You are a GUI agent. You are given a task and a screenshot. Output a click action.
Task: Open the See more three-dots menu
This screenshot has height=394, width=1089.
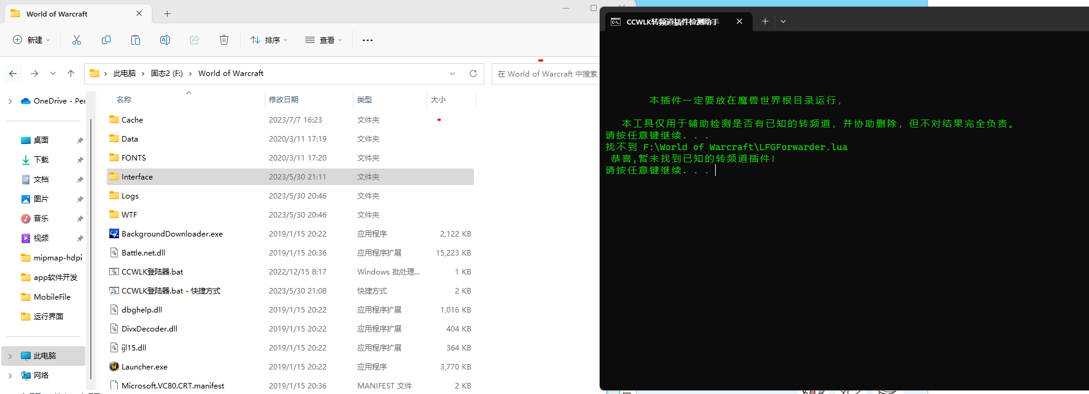tap(368, 40)
